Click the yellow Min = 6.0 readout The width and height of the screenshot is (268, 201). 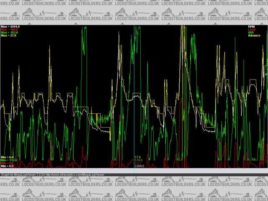coord(8,157)
